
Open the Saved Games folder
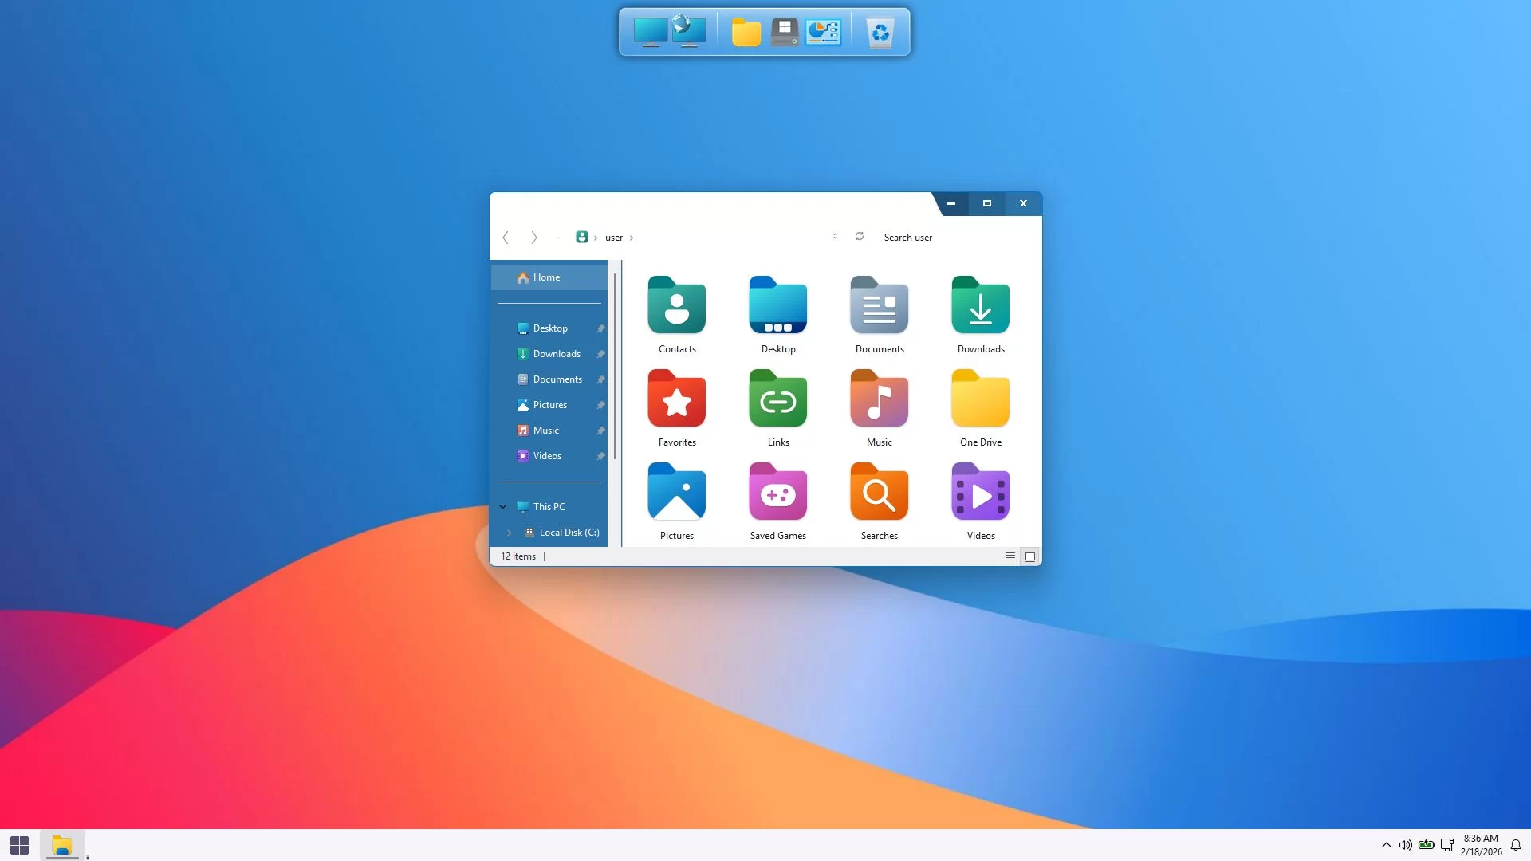tap(777, 493)
